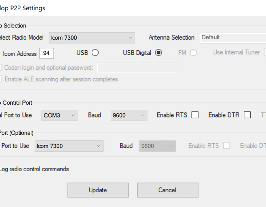Check Enable DTR for radio control port
Screen dimensions: 266x207
(247, 115)
